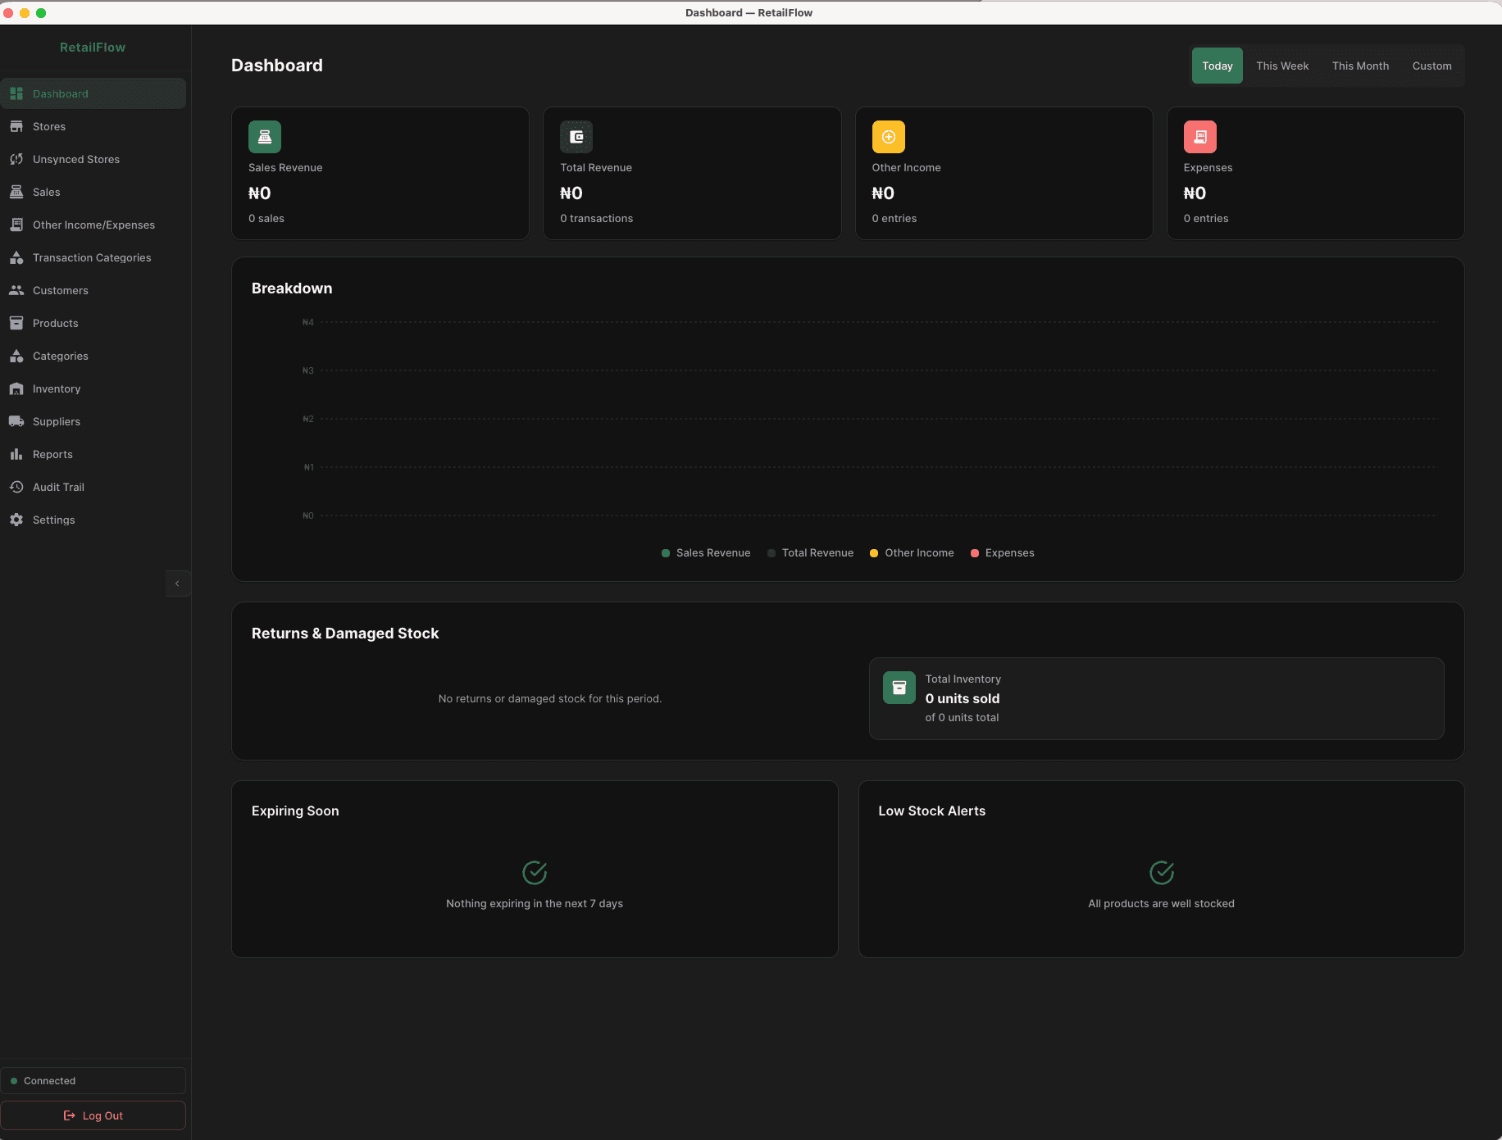Click the macOS green fullscreen button
1502x1140 pixels.
(41, 12)
